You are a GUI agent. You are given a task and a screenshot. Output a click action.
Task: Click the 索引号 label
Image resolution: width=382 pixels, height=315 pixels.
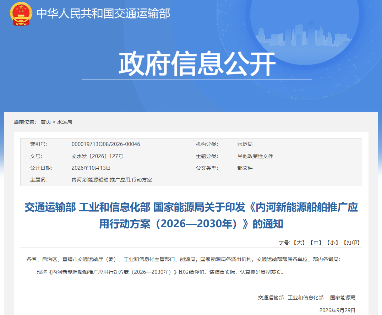tap(39, 144)
